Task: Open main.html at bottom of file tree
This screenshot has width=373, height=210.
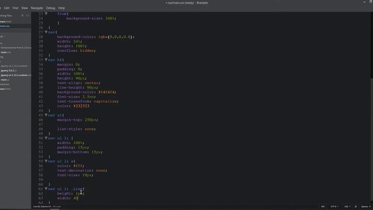Action: (x=5, y=89)
